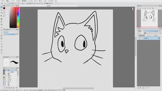This screenshot has height=91, width=162.
Task: Toggle the アンチエイリアシング checkbox
Action: tap(34, 3)
